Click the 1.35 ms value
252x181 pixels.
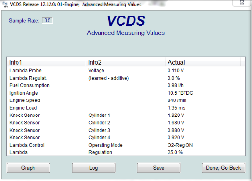(x=176, y=108)
